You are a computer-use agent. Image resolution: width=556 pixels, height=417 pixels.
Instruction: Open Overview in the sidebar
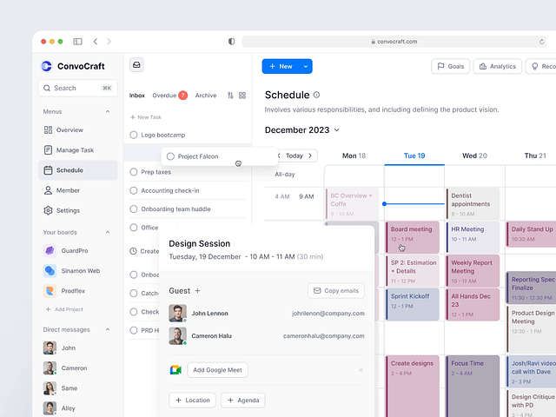(x=77, y=129)
